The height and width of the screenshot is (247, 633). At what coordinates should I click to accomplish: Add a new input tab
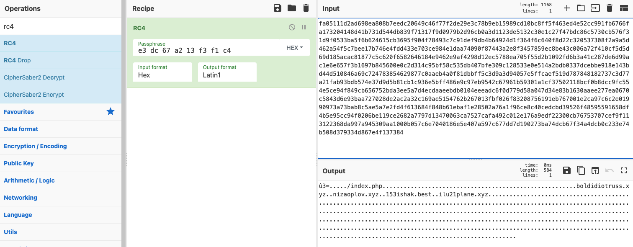[567, 8]
